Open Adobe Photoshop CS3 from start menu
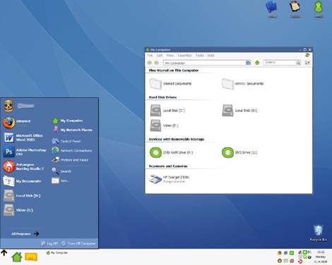332x265 pixels. (x=25, y=152)
